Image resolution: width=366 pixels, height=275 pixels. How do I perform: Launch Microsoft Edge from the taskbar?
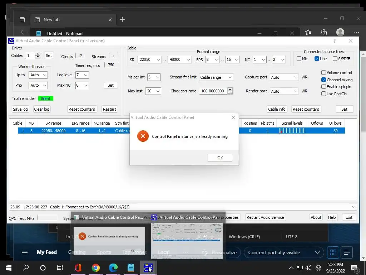(113, 268)
